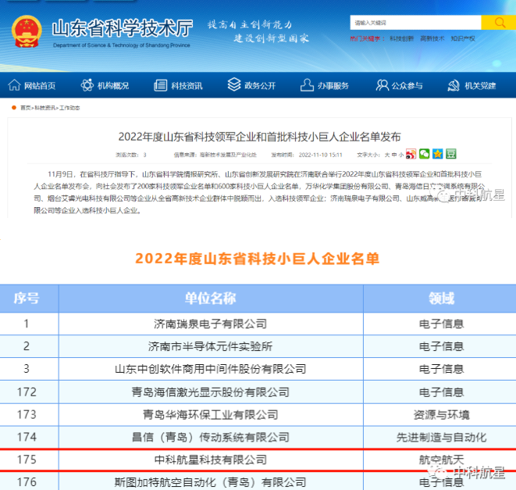Image resolution: width=516 pixels, height=490 pixels.
Task: Select the cell 山东中创软件商用中间件股份有限公司
Action: click(x=211, y=369)
